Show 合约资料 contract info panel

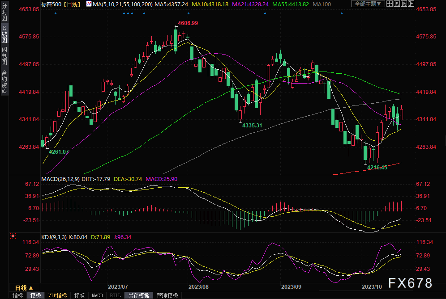click(x=4, y=82)
